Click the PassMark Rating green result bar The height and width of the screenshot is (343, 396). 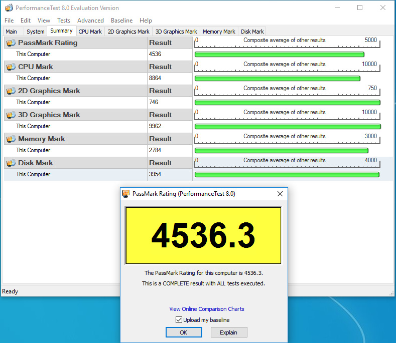pyautogui.click(x=280, y=55)
